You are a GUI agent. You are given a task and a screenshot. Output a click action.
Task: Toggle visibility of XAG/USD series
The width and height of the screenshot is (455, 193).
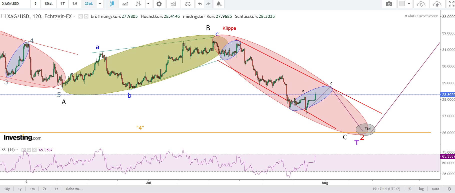click(x=81, y=16)
